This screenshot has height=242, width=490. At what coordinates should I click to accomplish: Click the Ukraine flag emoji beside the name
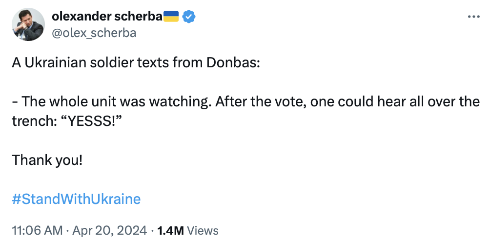(x=171, y=17)
